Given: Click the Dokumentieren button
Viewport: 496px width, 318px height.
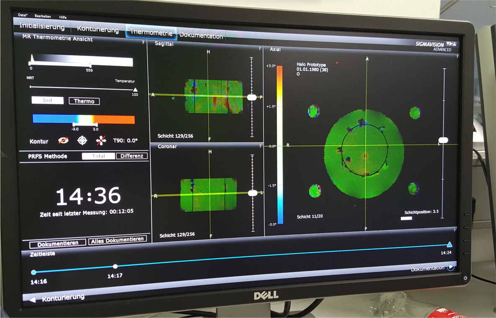Looking at the screenshot, I should click(57, 244).
